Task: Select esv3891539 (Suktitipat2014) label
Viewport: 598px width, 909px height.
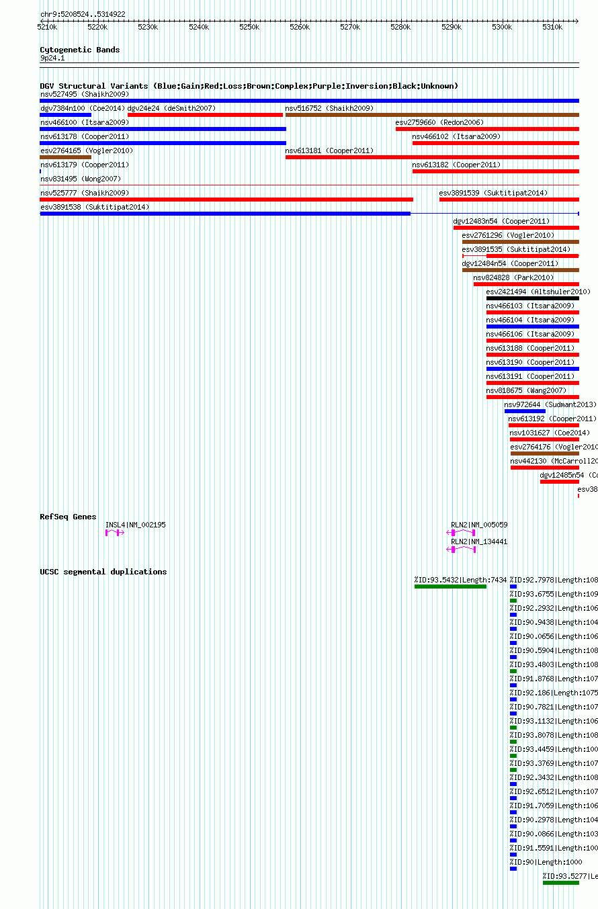Action: click(494, 193)
